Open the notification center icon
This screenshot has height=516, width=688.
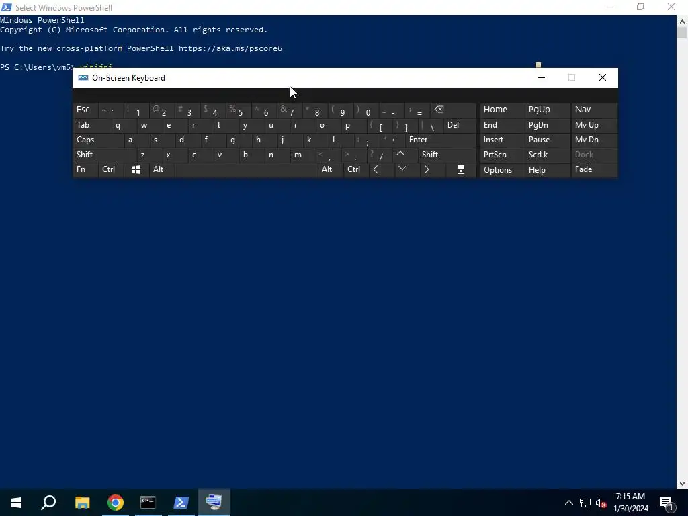click(666, 503)
